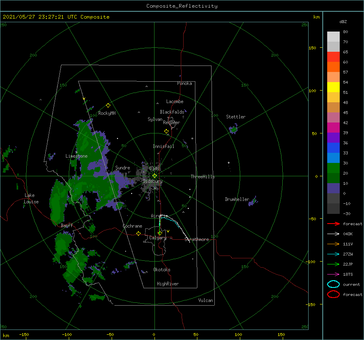Click the Okotoks town label
Viewport: 364px width, 340px height.
162,270
